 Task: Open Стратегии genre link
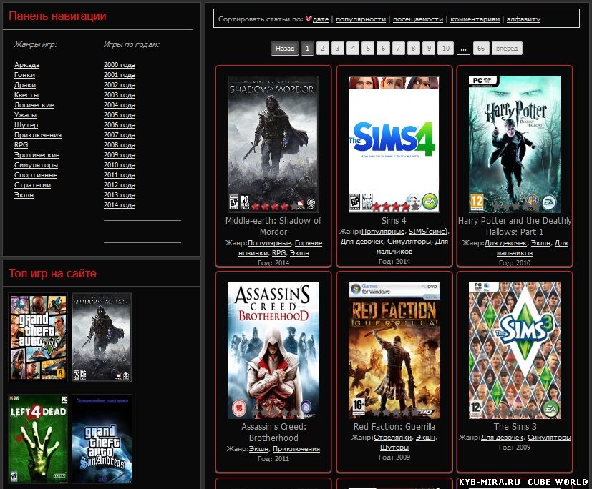click(32, 184)
